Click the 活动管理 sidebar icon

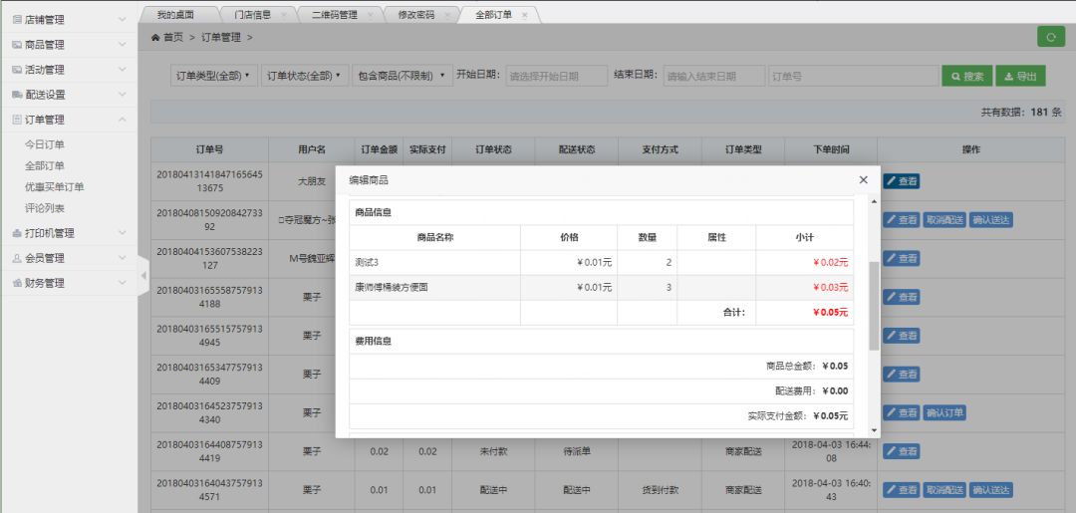17,70
